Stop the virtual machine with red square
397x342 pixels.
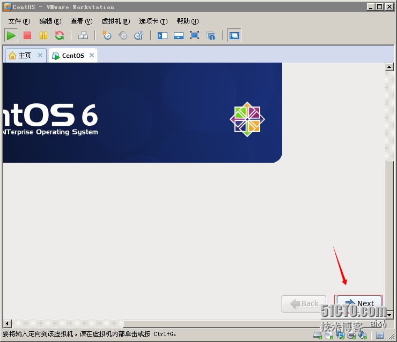[x=27, y=35]
